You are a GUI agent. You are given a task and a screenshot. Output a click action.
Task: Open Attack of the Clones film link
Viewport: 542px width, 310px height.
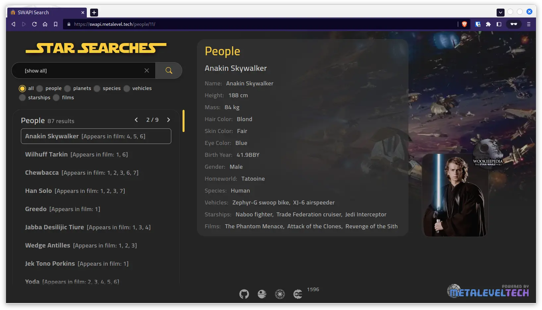(314, 226)
